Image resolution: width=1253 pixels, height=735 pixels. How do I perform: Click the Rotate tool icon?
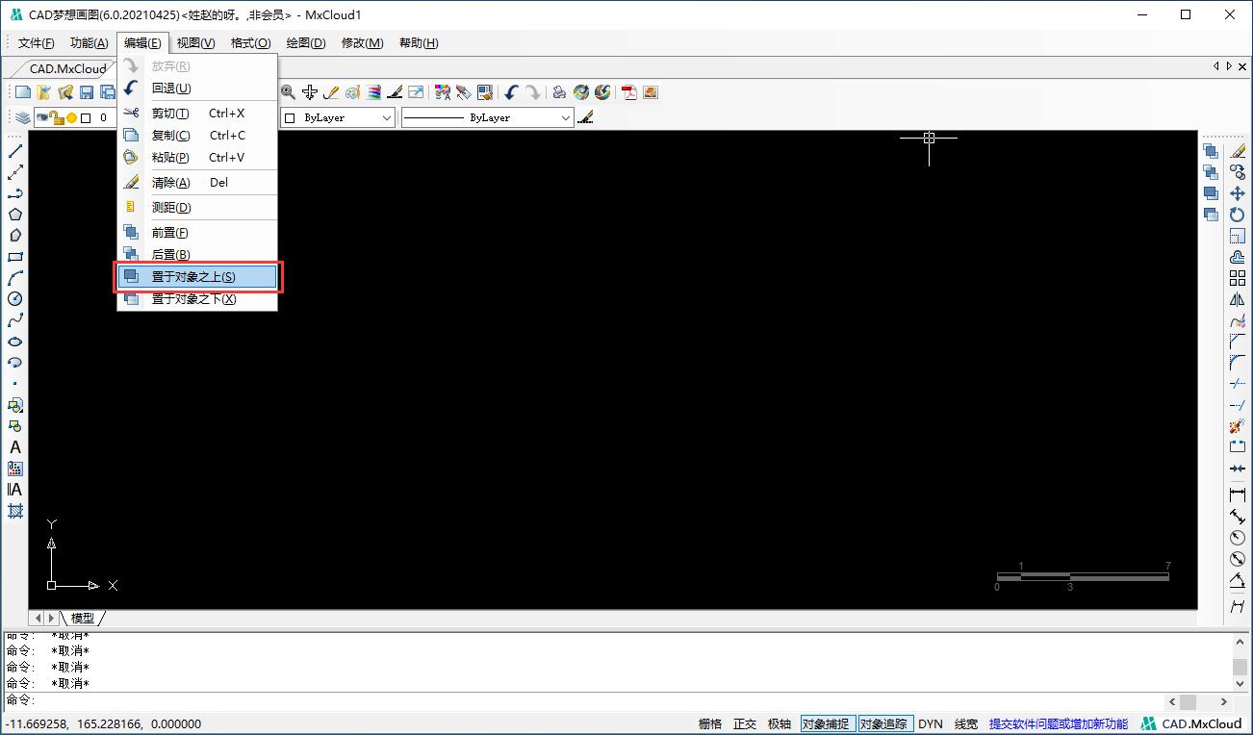(x=1238, y=215)
